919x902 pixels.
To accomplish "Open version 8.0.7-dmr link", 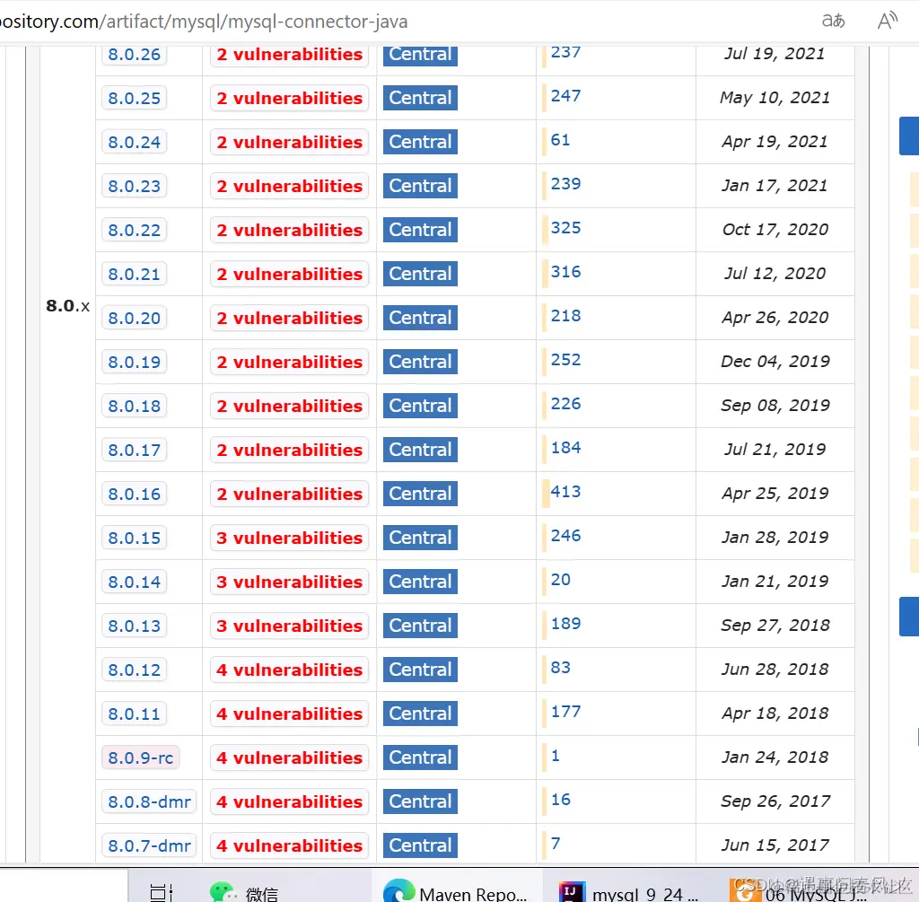I will 150,845.
